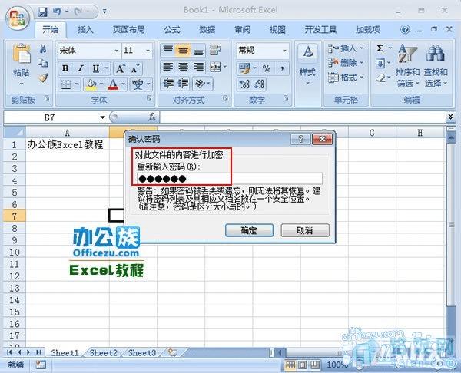Toggle top vertical alignment
The image size is (461, 373).
[x=167, y=49]
